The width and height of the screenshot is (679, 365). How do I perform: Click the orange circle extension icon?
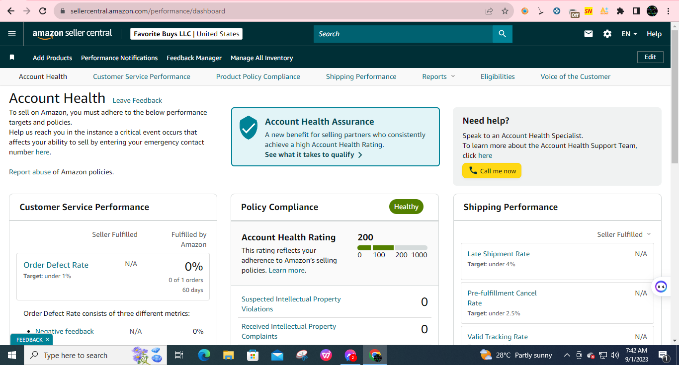(525, 11)
